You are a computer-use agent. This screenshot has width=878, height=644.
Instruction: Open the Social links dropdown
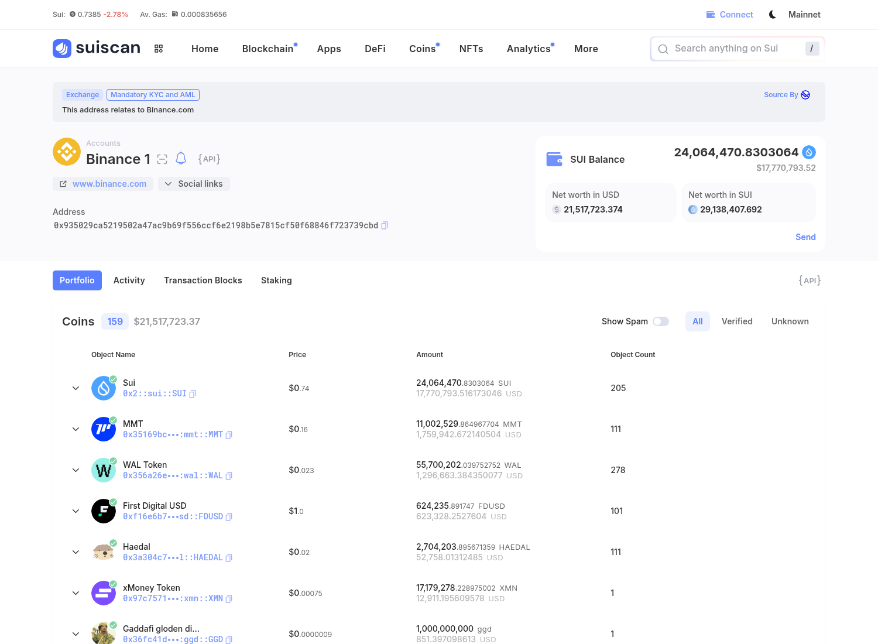coord(194,184)
